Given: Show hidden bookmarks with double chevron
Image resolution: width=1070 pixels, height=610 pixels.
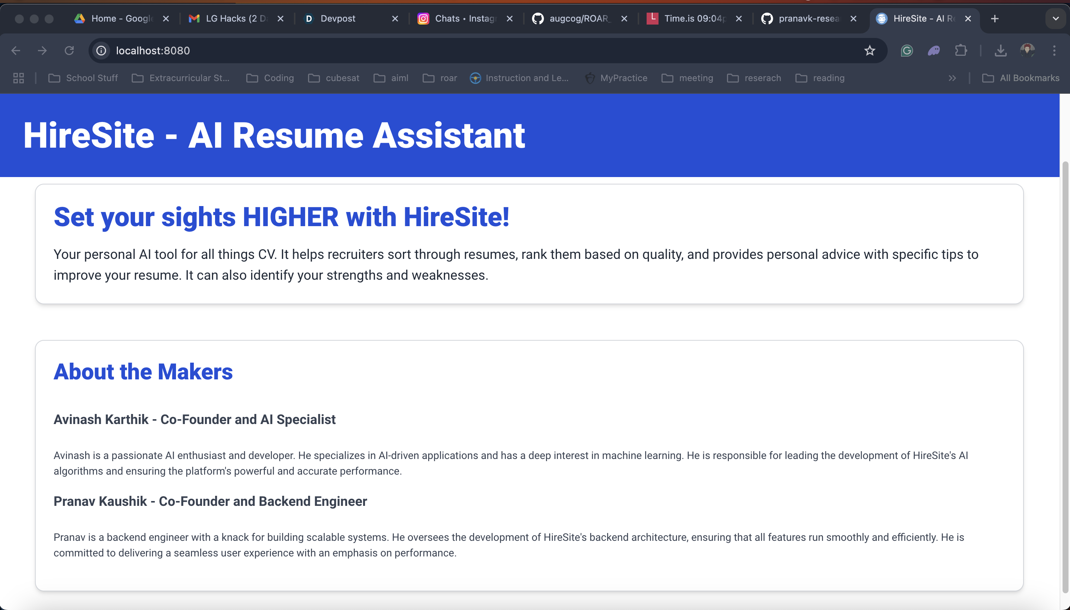Looking at the screenshot, I should (x=952, y=78).
